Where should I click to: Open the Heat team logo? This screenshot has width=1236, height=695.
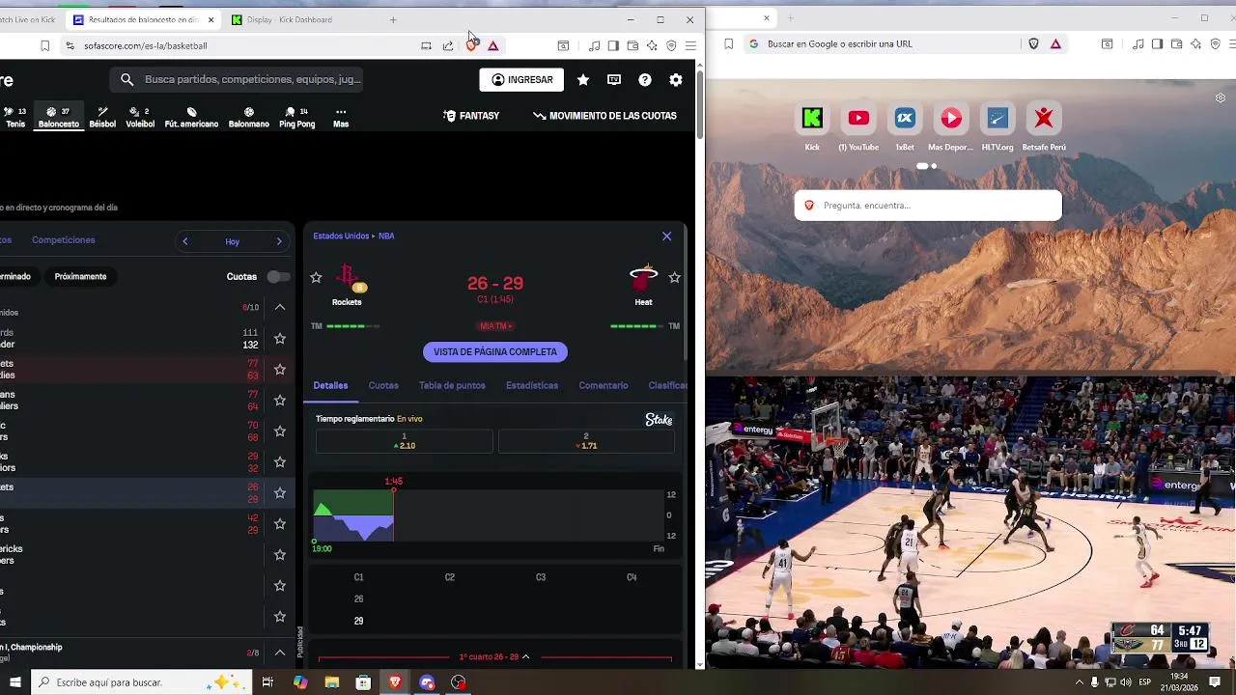coord(643,278)
